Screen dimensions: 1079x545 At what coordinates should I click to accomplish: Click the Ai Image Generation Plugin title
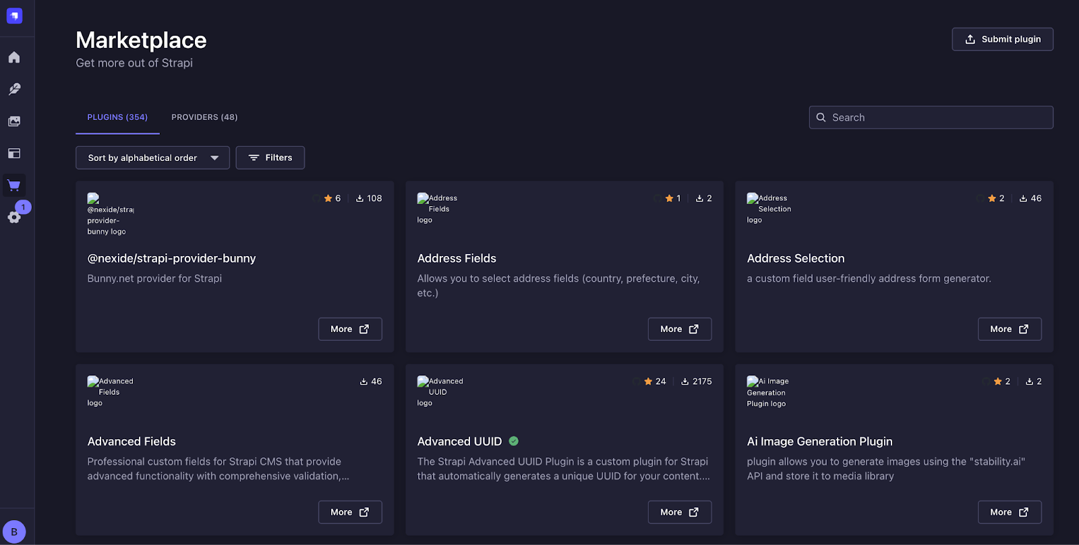(819, 441)
